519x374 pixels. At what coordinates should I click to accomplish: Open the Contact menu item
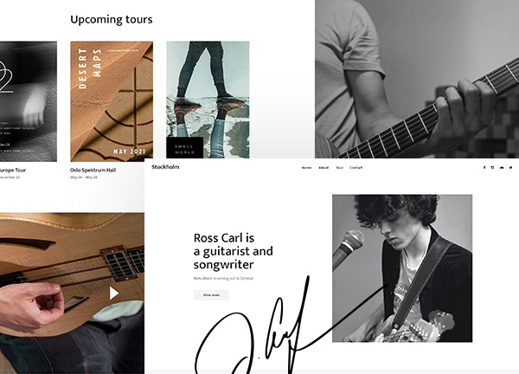pyautogui.click(x=356, y=168)
